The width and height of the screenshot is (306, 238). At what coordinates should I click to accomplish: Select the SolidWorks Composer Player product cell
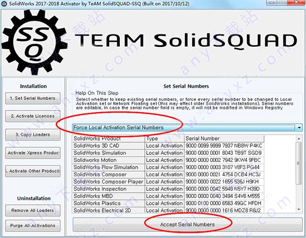[x=109, y=182]
